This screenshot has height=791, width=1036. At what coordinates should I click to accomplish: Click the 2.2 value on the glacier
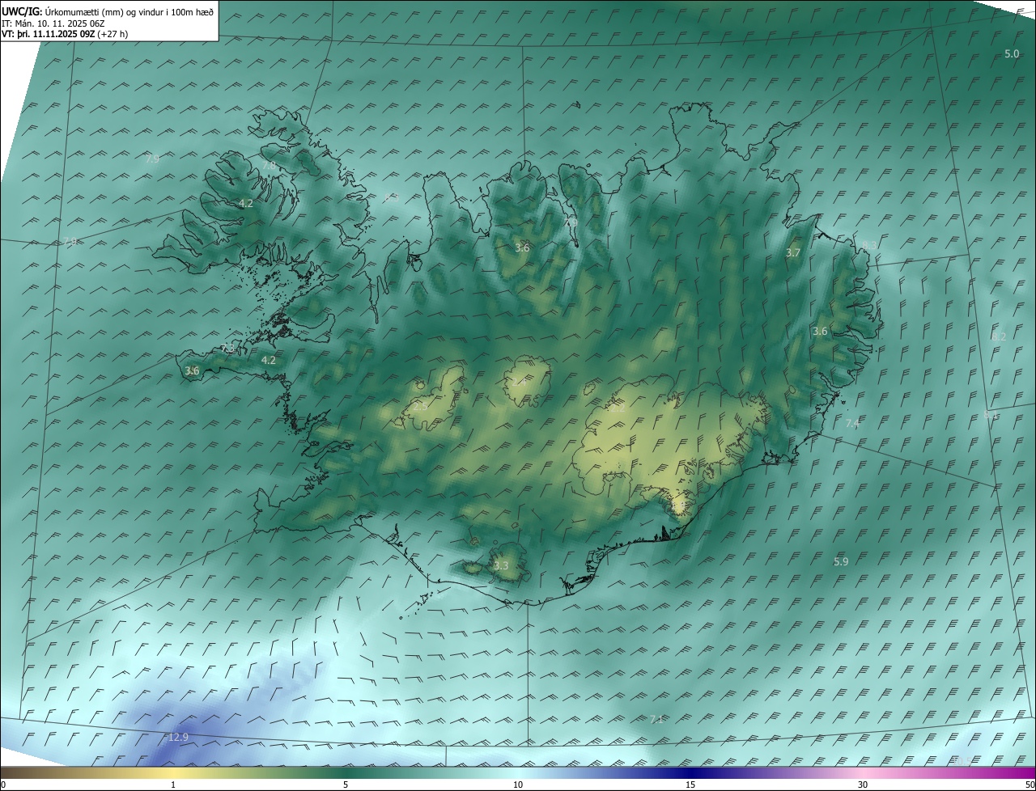[x=617, y=408]
